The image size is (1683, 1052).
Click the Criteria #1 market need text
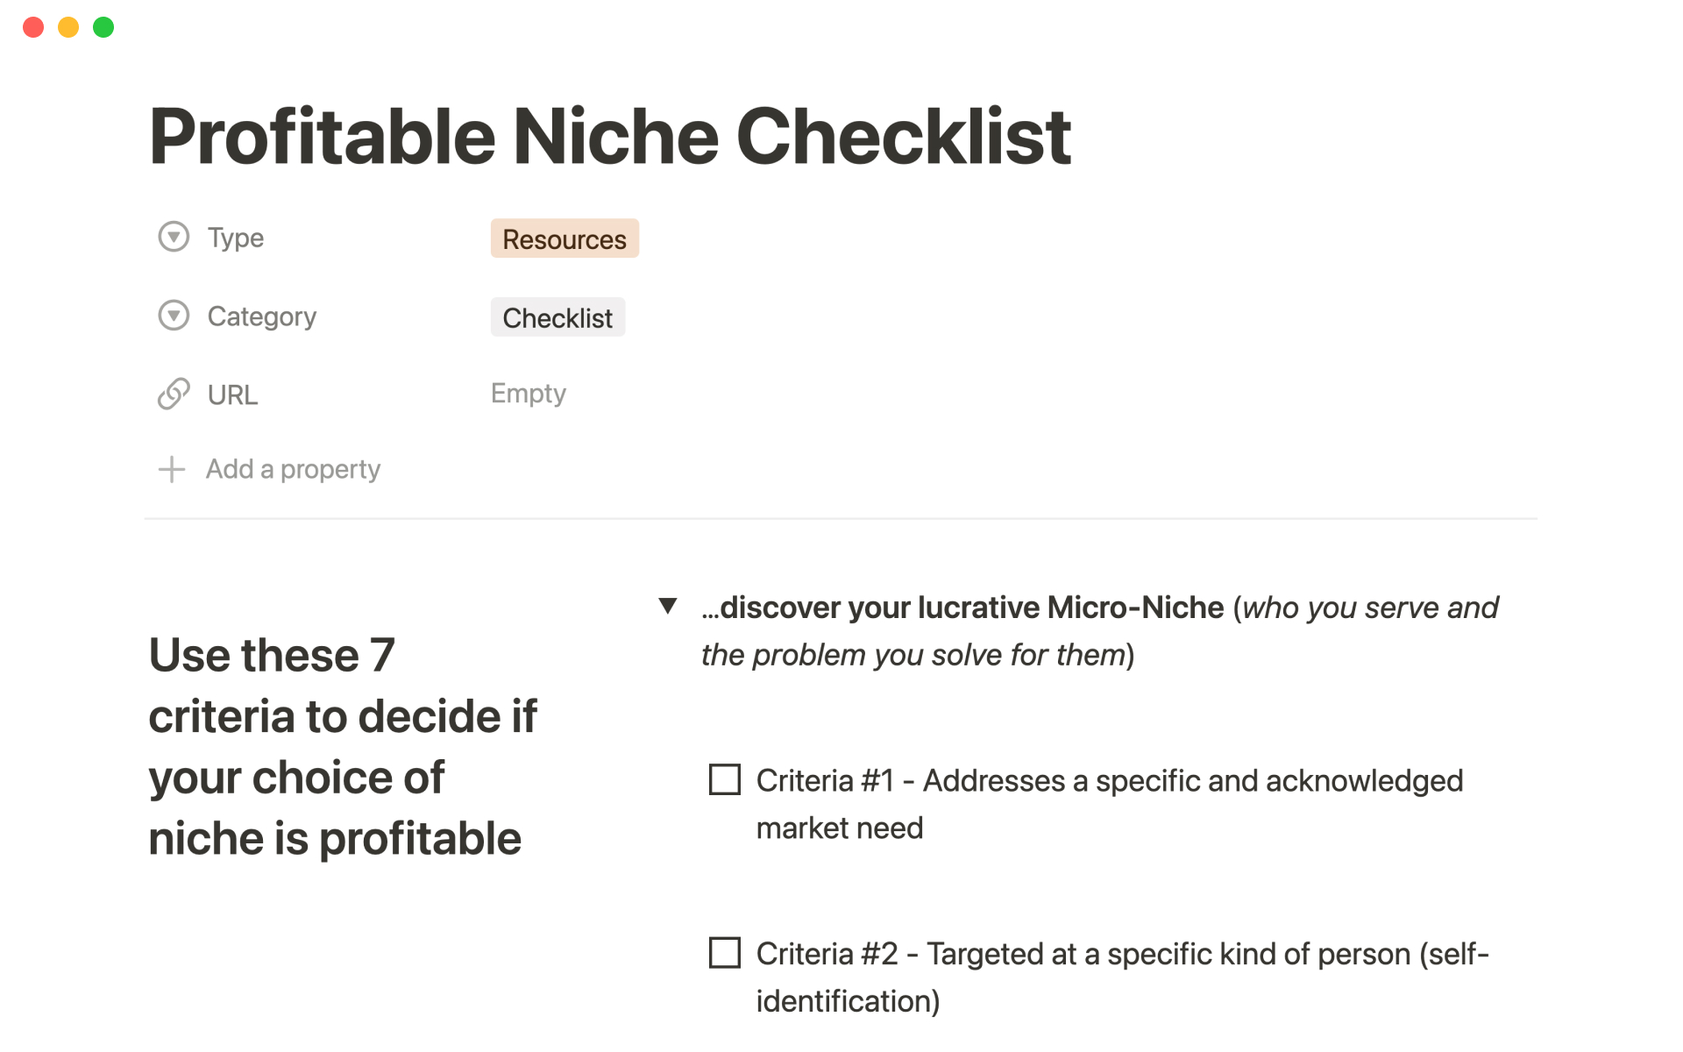tap(1109, 804)
